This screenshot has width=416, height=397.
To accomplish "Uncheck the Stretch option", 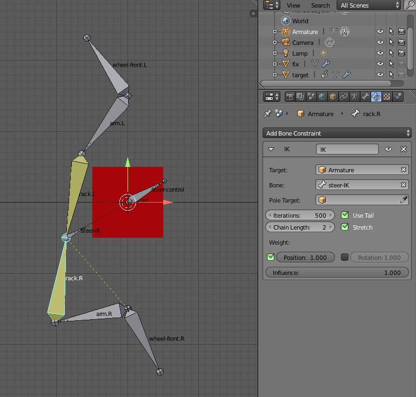I will 345,227.
